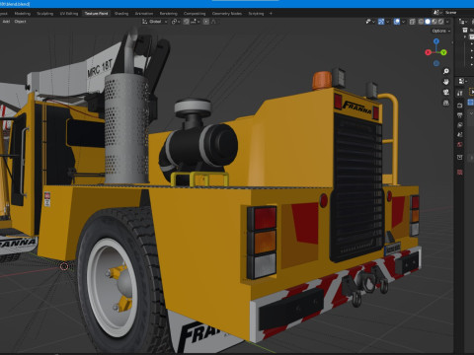Select the Texture Paint workspace tab

[96, 14]
